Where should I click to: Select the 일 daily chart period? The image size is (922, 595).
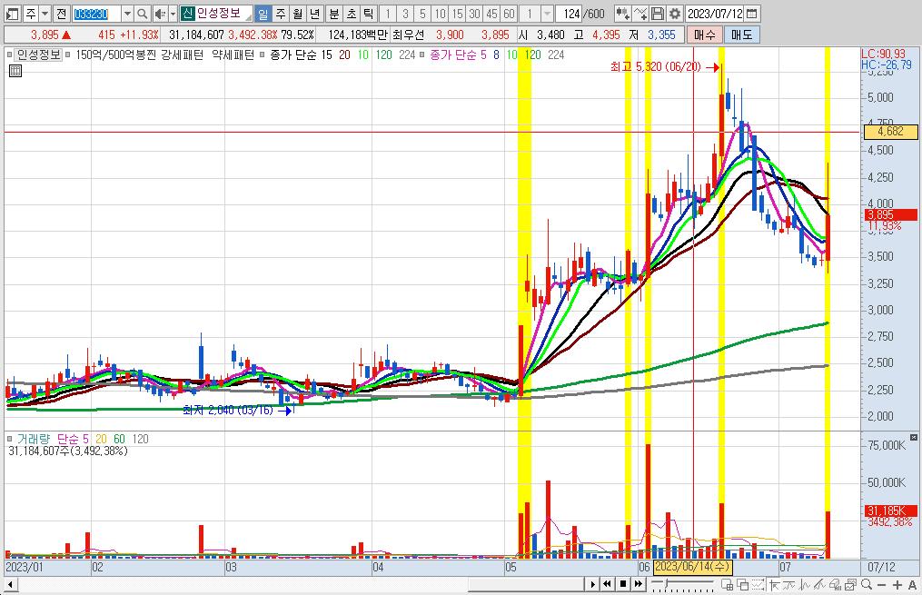[x=263, y=14]
